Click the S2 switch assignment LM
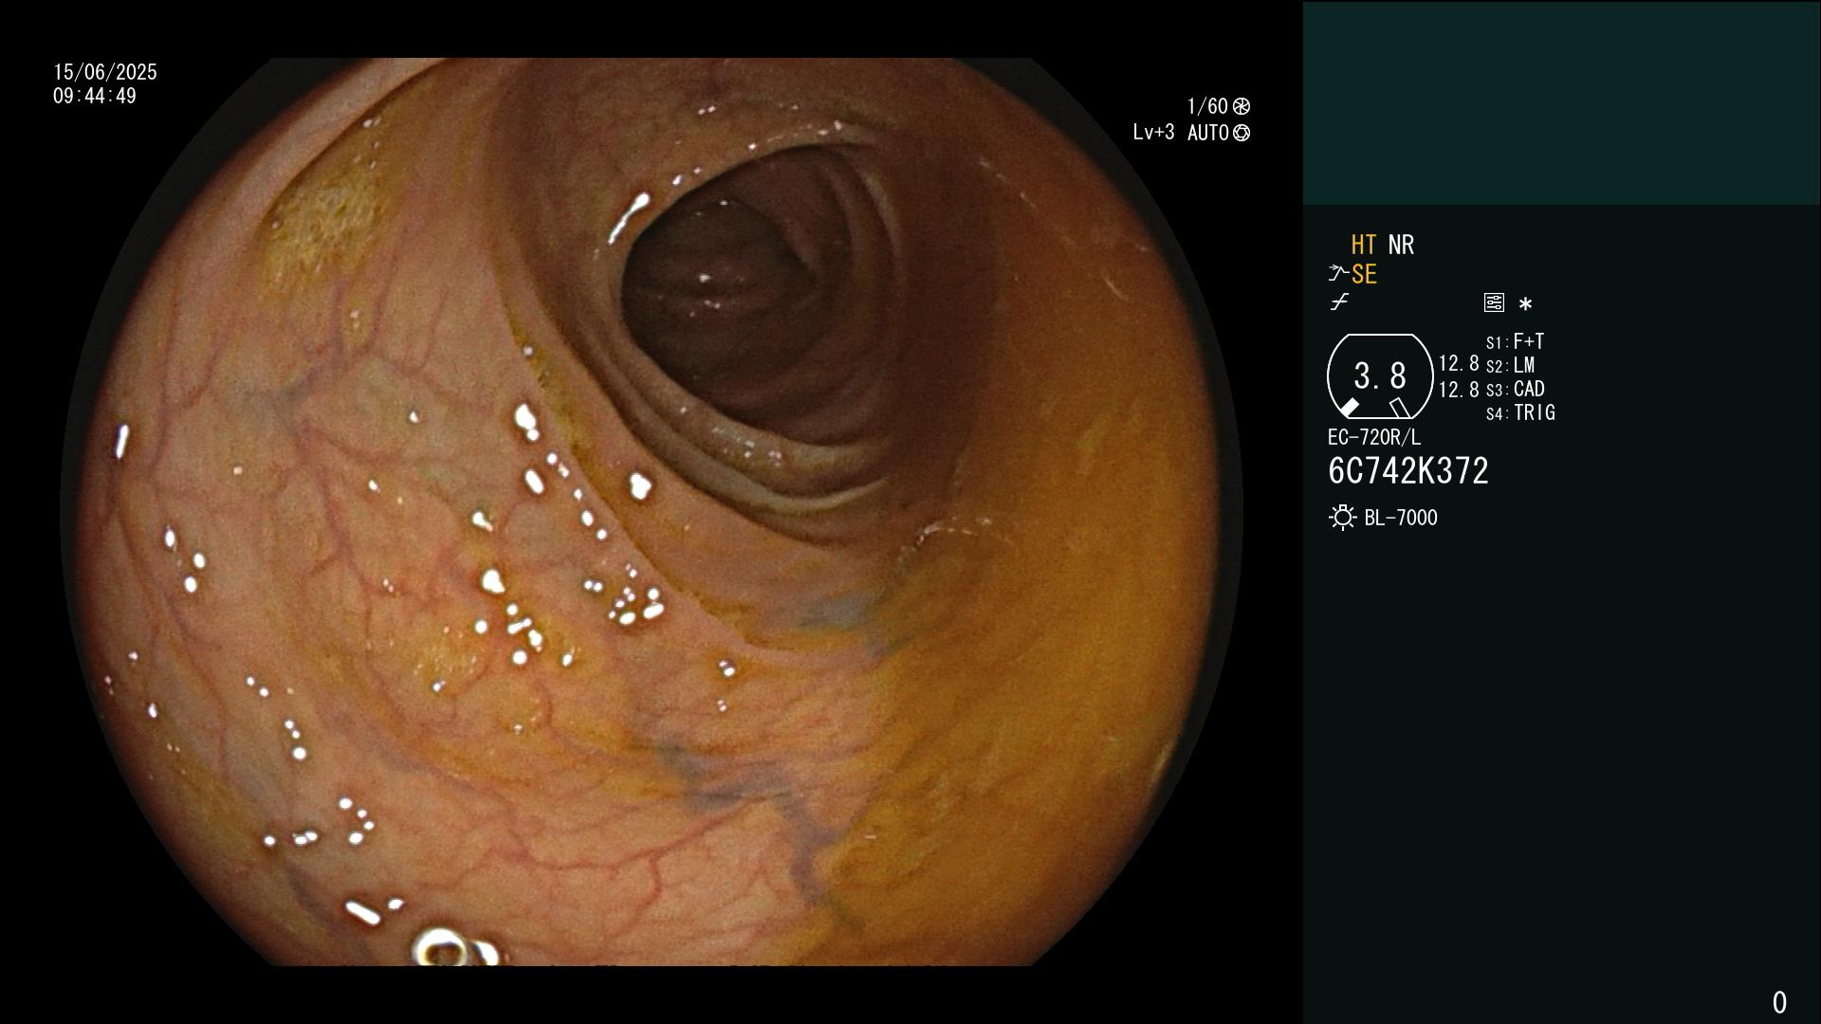This screenshot has height=1024, width=1821. pyautogui.click(x=1511, y=365)
